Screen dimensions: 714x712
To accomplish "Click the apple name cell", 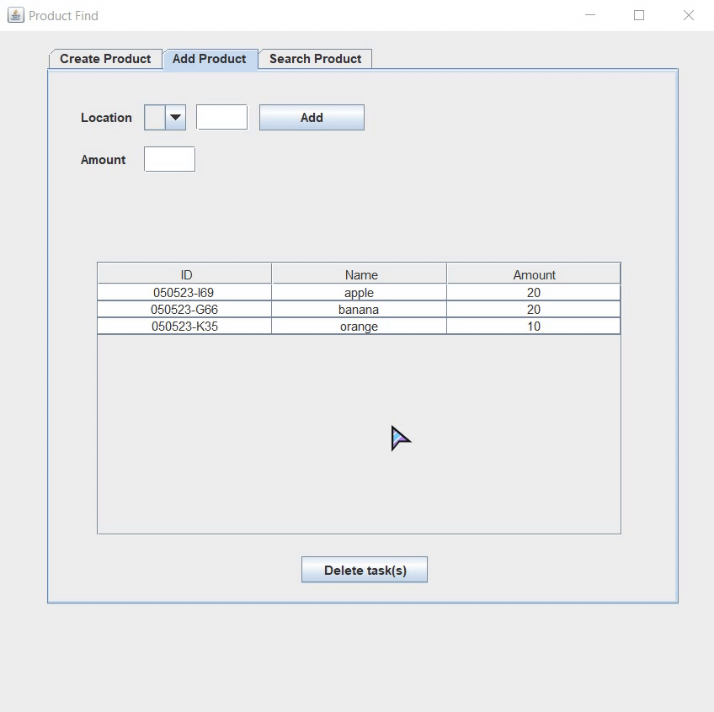I will [x=360, y=292].
